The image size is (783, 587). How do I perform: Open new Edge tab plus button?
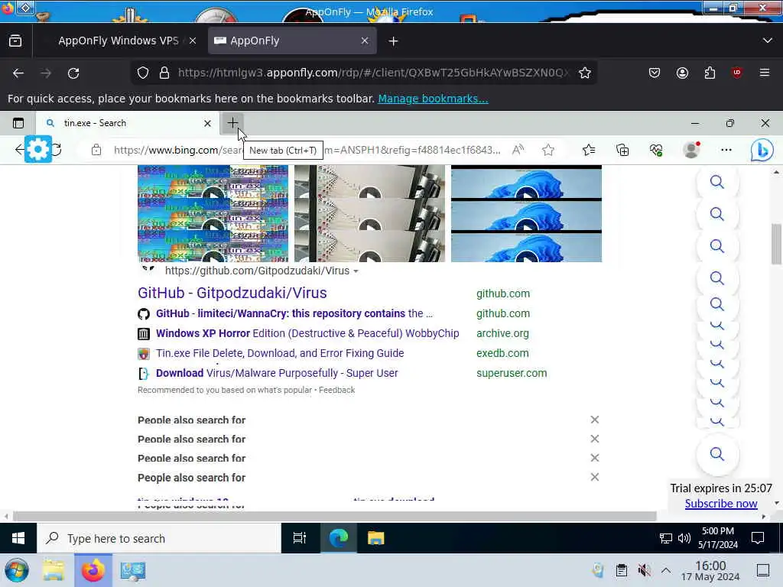click(x=232, y=123)
